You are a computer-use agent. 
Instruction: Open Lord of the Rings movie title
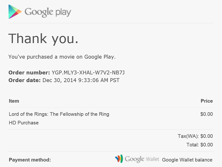[59, 114]
